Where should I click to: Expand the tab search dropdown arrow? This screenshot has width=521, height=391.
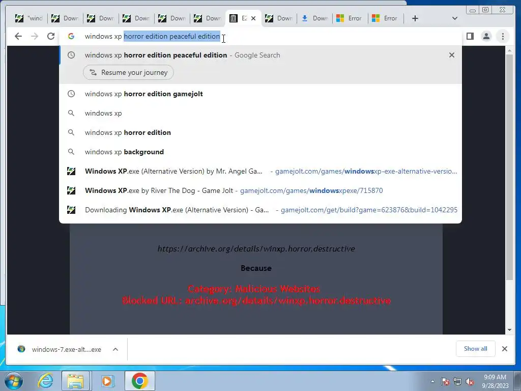[x=455, y=18]
